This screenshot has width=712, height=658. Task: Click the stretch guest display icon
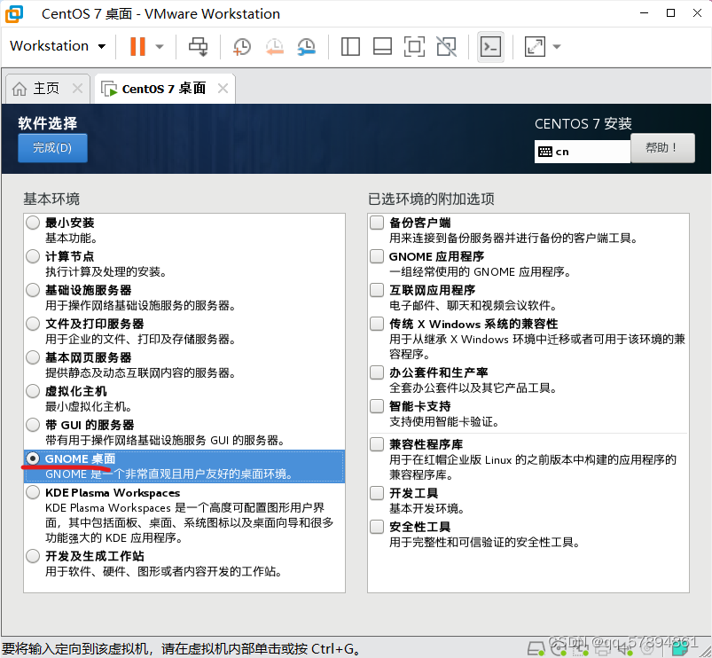click(535, 46)
